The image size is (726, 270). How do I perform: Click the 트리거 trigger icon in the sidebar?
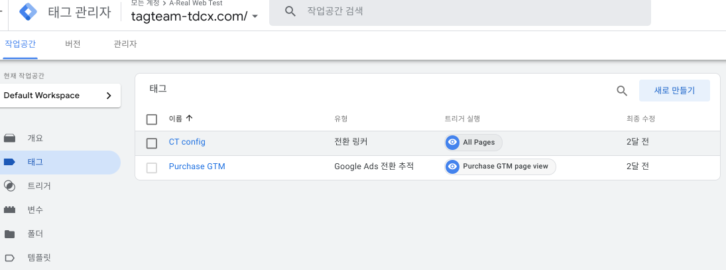tap(10, 186)
